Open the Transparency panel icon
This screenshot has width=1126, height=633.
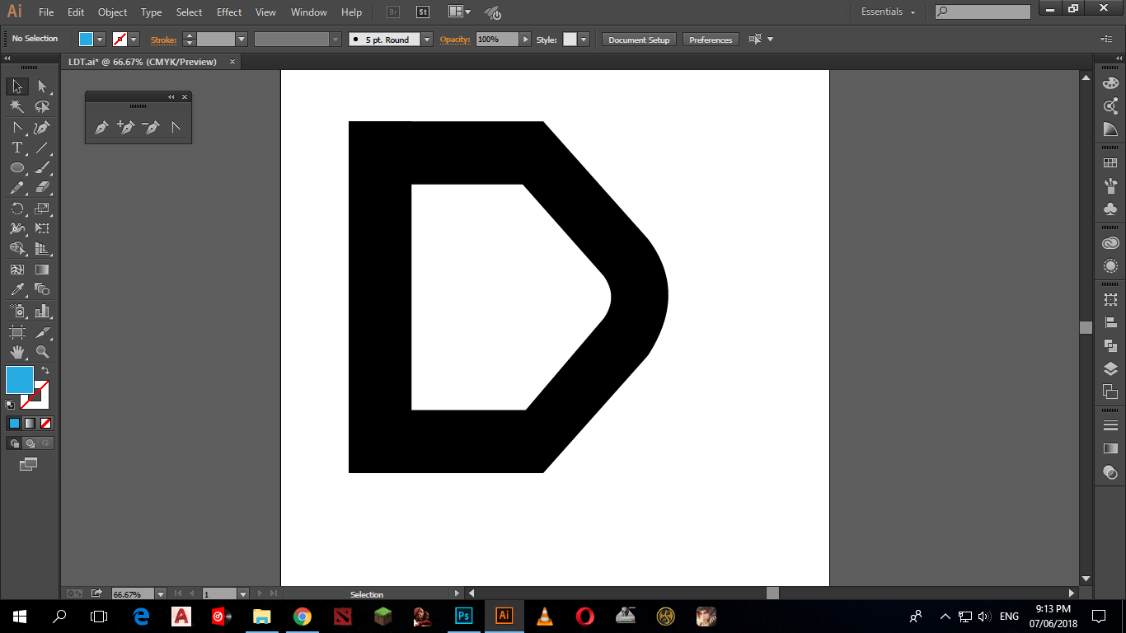click(1110, 472)
